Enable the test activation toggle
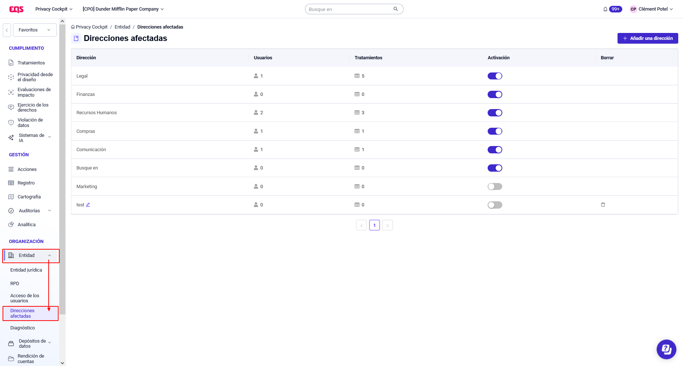The width and height of the screenshot is (683, 366). [x=495, y=205]
